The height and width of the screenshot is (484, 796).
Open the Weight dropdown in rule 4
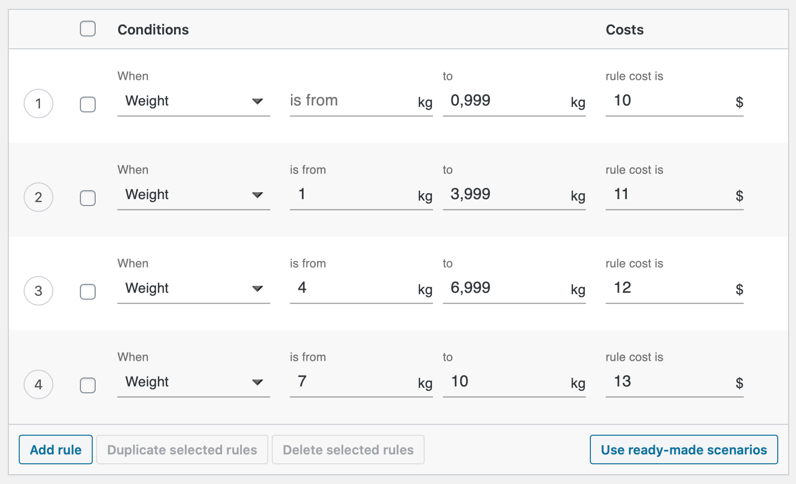click(193, 382)
